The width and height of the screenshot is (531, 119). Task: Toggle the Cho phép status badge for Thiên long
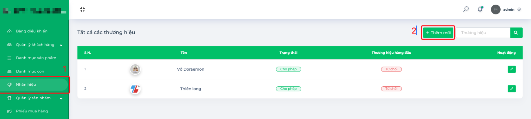289,89
